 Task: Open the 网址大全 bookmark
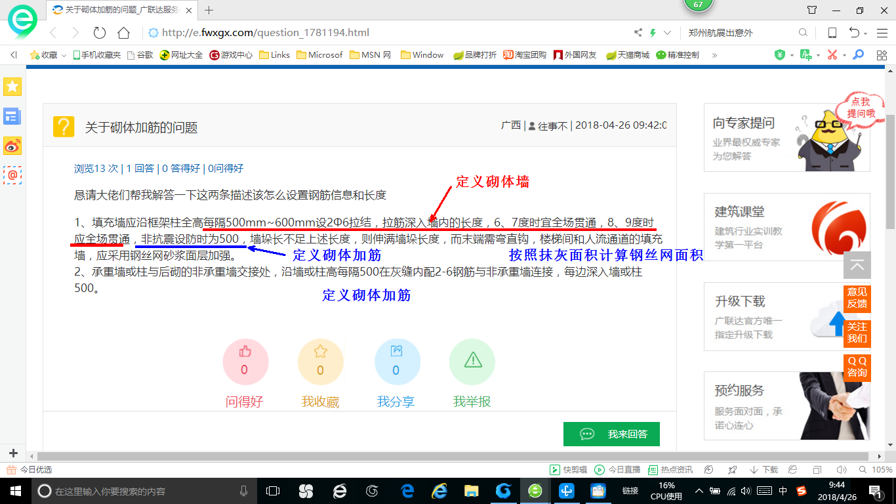click(182, 55)
